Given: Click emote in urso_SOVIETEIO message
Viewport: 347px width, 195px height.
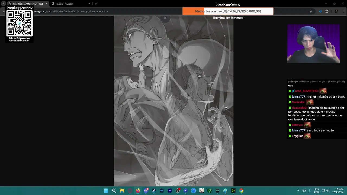Looking at the screenshot, I should pos(323,91).
